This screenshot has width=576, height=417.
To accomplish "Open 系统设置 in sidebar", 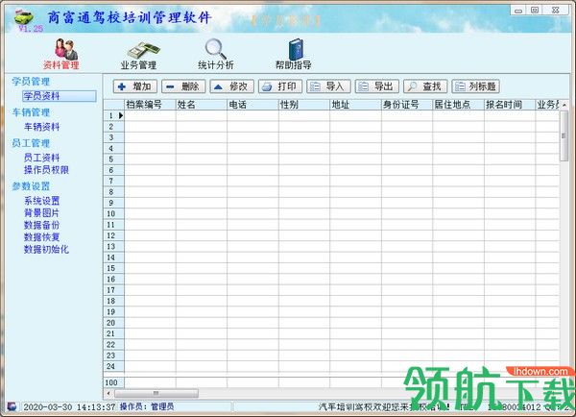I will click(x=41, y=201).
